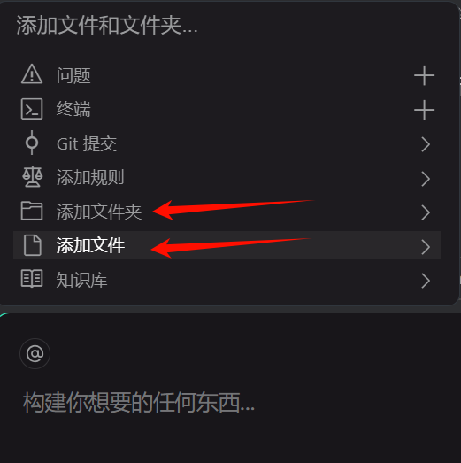Click the balance scale icon for 添加规则
The width and height of the screenshot is (461, 463).
coord(33,177)
